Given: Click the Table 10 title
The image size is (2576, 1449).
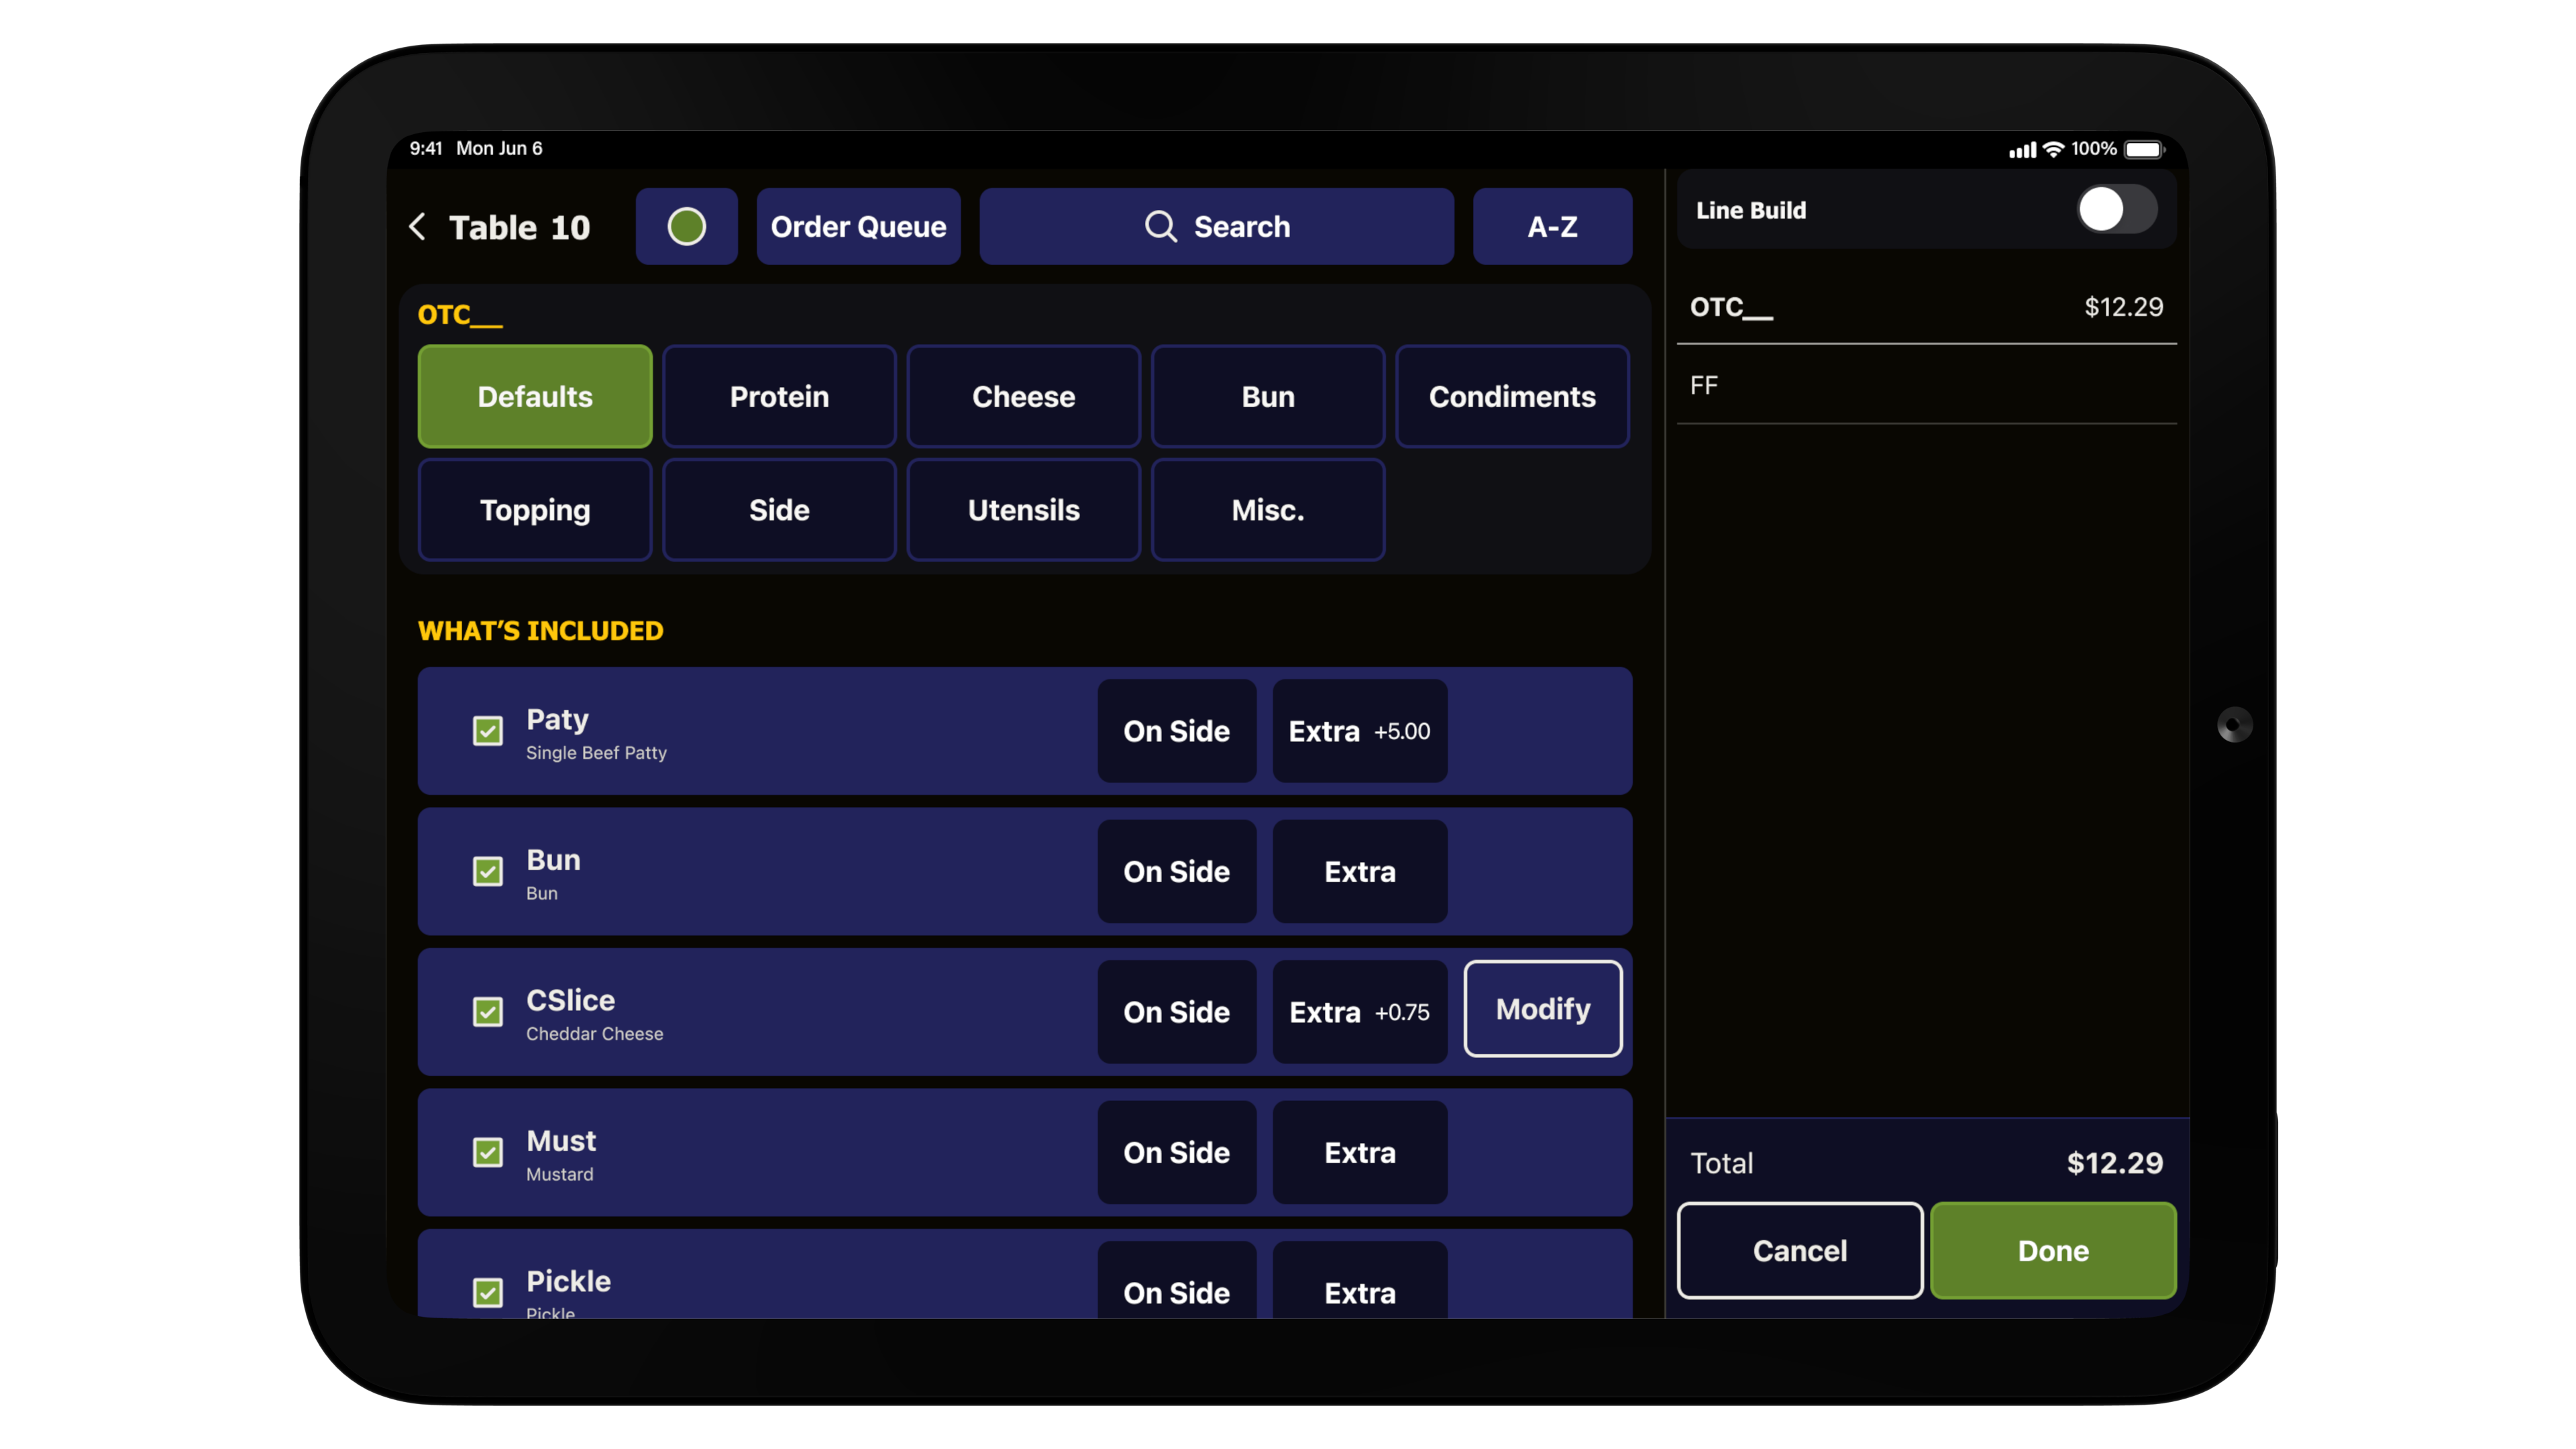Looking at the screenshot, I should [x=519, y=227].
